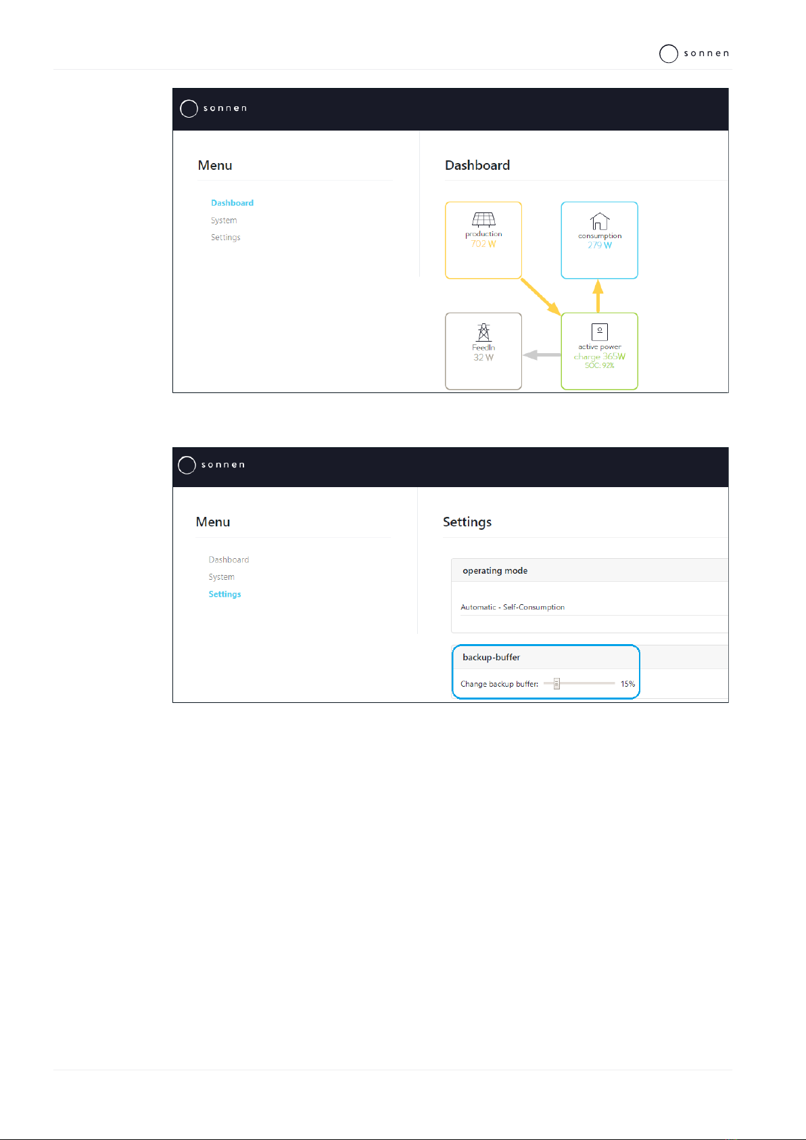Click the power pylon FeedIn icon
806x1140 pixels.
click(x=483, y=332)
